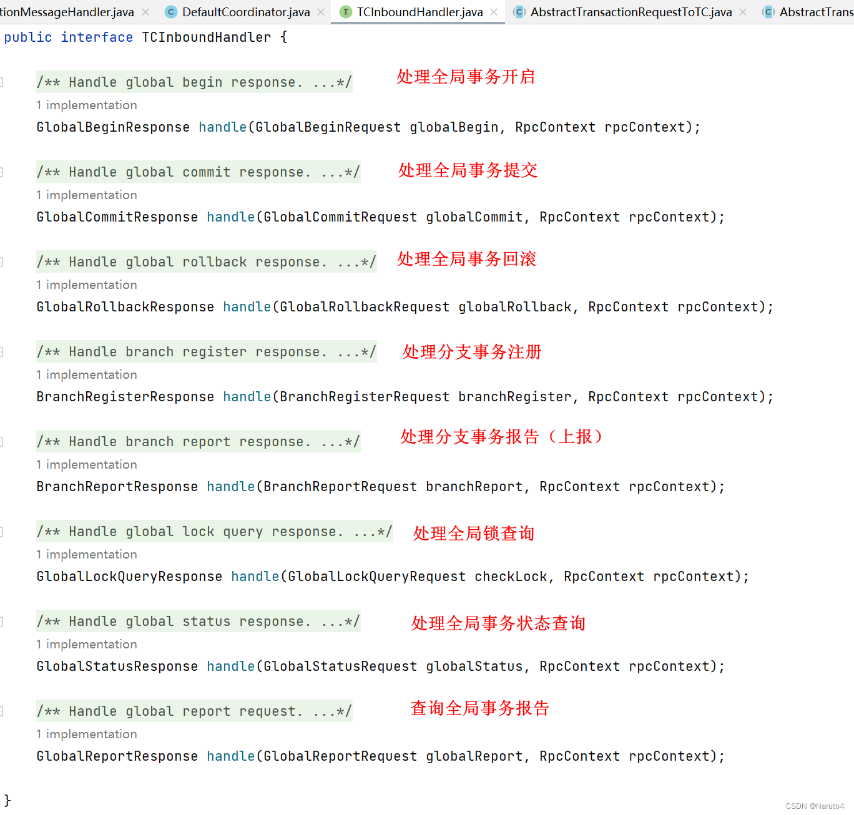The image size is (854, 815).
Task: Switch to the DefaultCoordinator.java tab
Action: [245, 12]
